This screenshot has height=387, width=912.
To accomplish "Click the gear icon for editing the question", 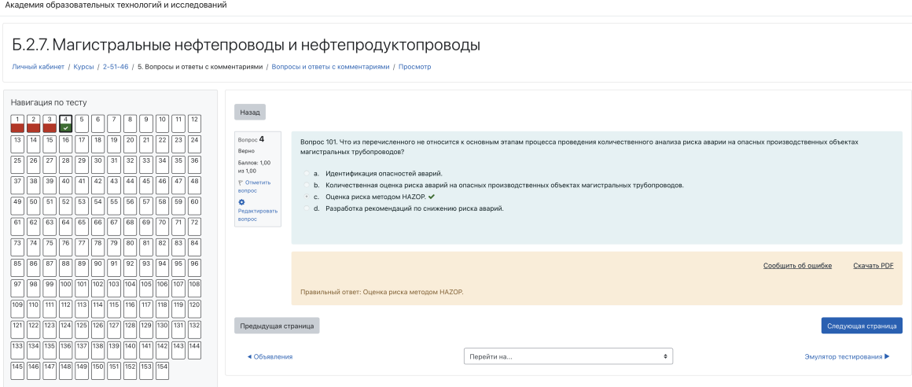I will click(242, 202).
